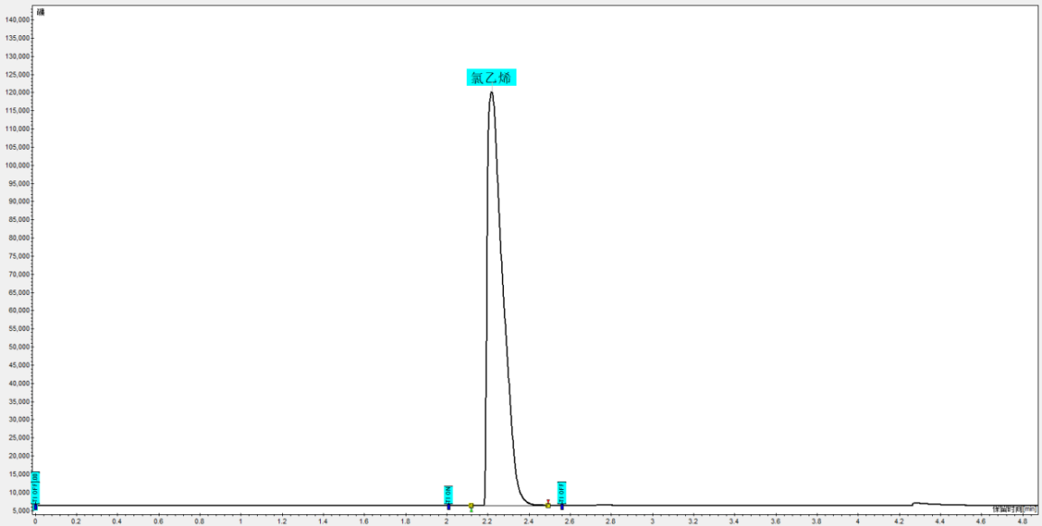Screen dimensions: 1042x526
Task: Click the 保留时间[min] x-axis label
Action: 1015,509
